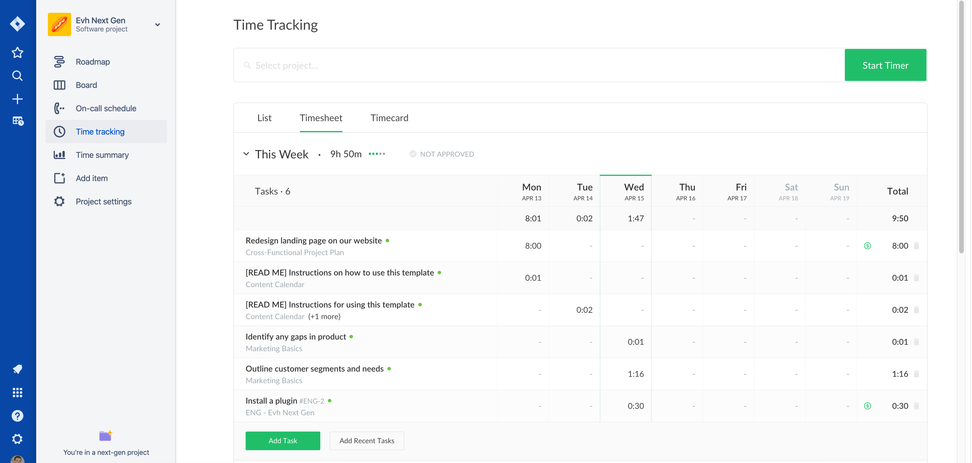Click the plus create icon

pyautogui.click(x=18, y=99)
